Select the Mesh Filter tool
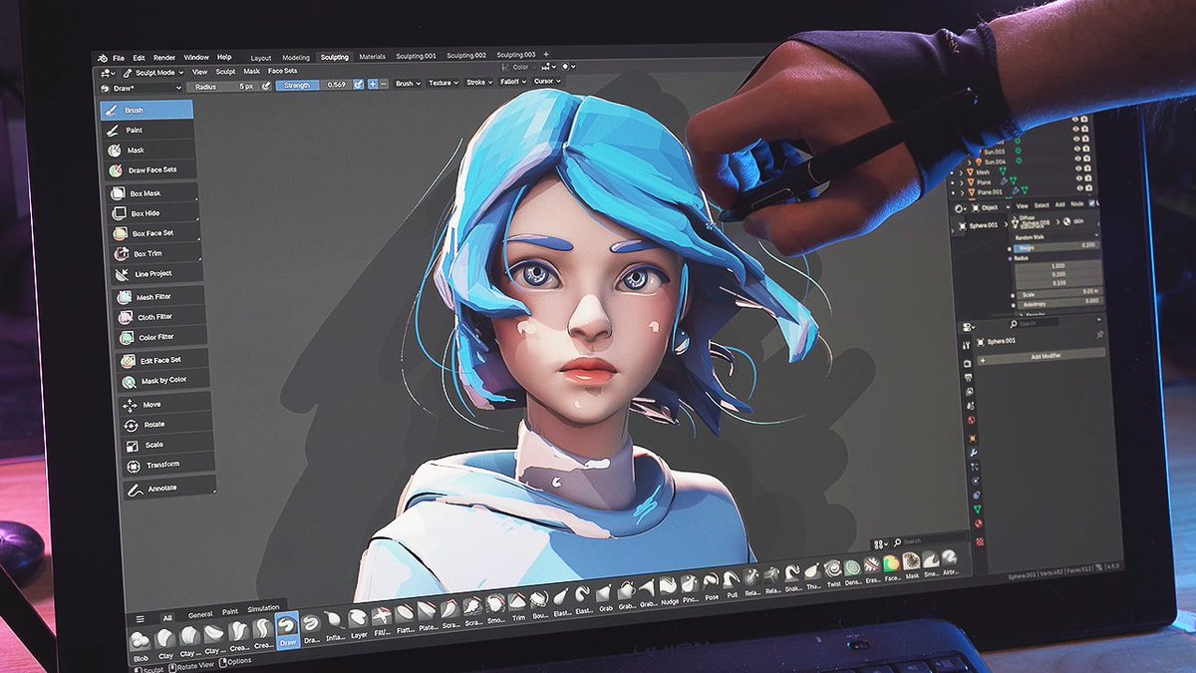Screen dimensions: 1196x673 pos(157,297)
